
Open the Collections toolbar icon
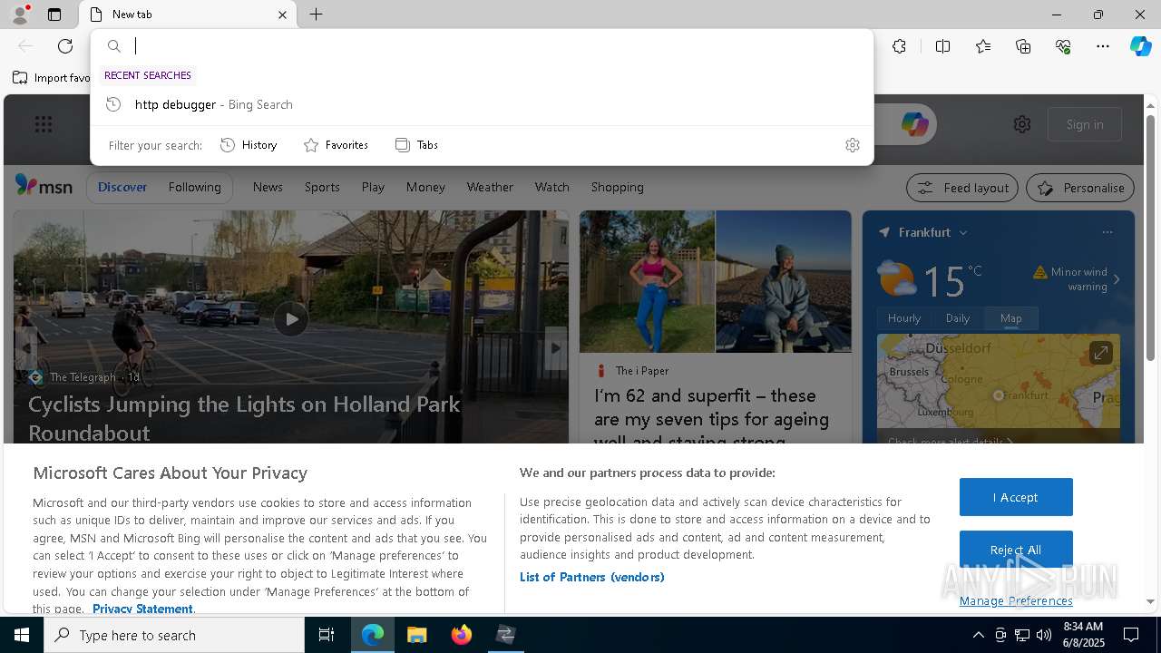click(1023, 46)
